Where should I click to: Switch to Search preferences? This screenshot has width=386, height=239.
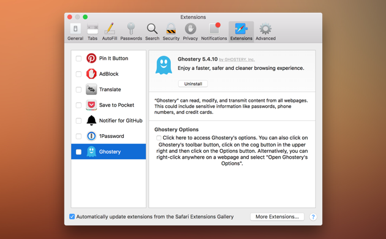pos(152,32)
